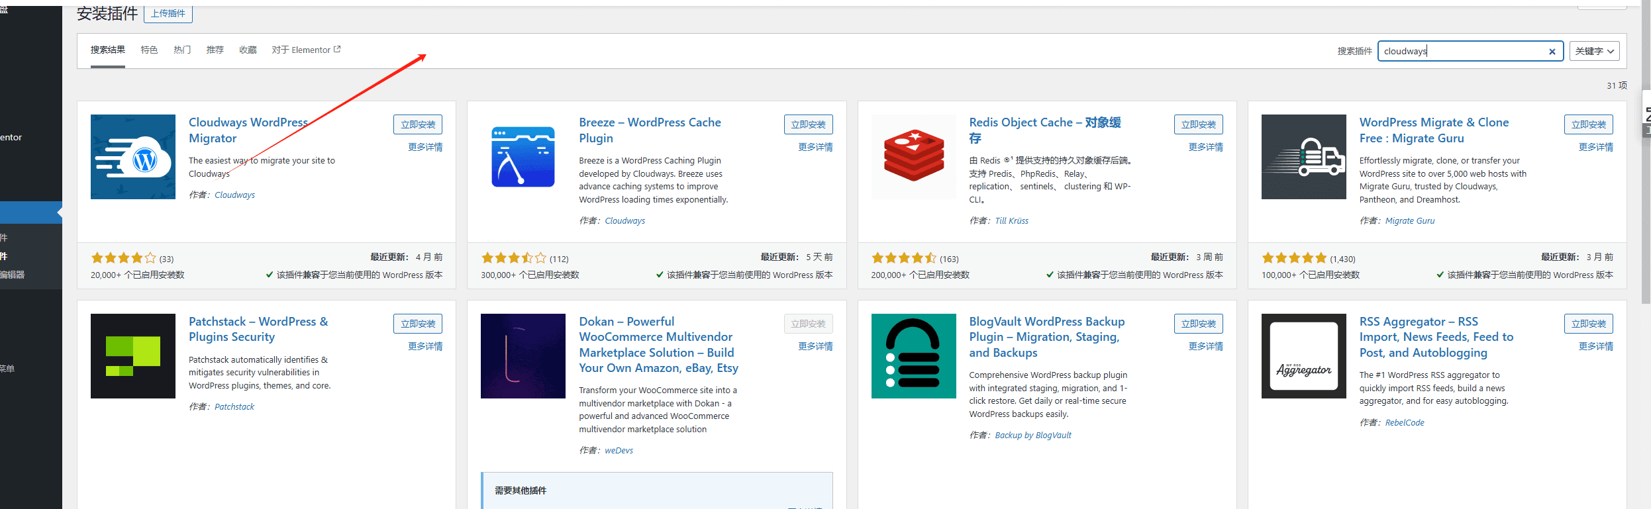Open author link Till Krüss
Image resolution: width=1651 pixels, height=509 pixels.
click(1011, 221)
